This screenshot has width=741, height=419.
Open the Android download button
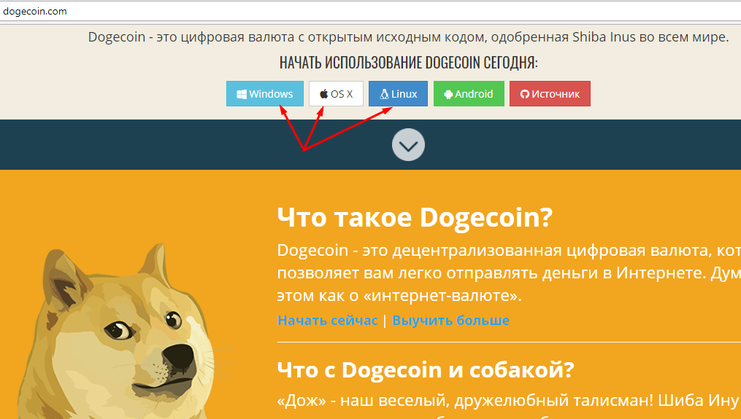tap(469, 94)
